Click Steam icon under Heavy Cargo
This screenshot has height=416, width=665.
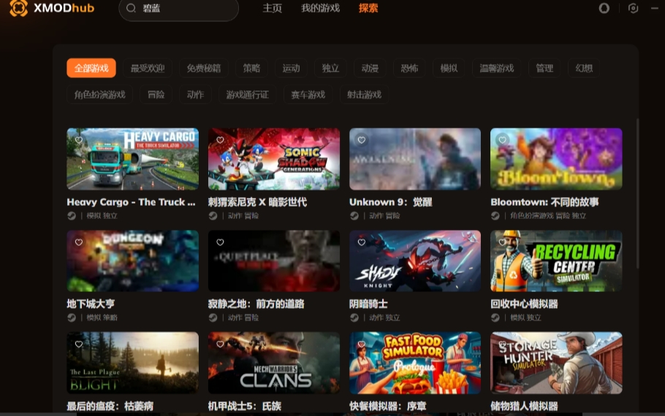click(72, 216)
